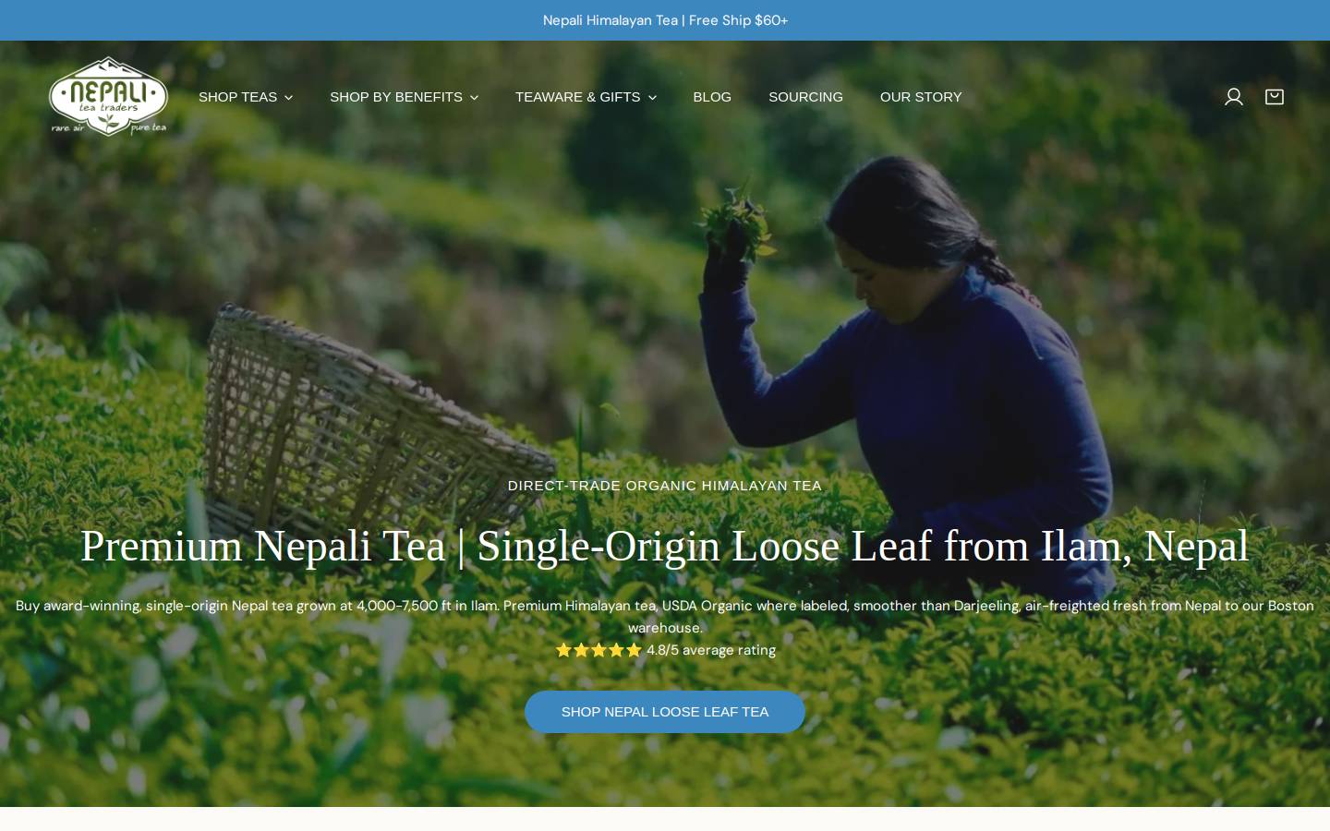
Task: Open the shopping cart icon
Action: [x=1274, y=97]
